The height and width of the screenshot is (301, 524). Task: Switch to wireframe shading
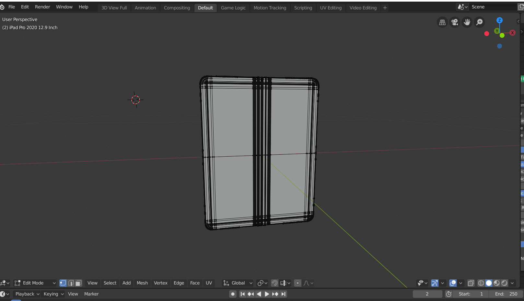tap(481, 283)
